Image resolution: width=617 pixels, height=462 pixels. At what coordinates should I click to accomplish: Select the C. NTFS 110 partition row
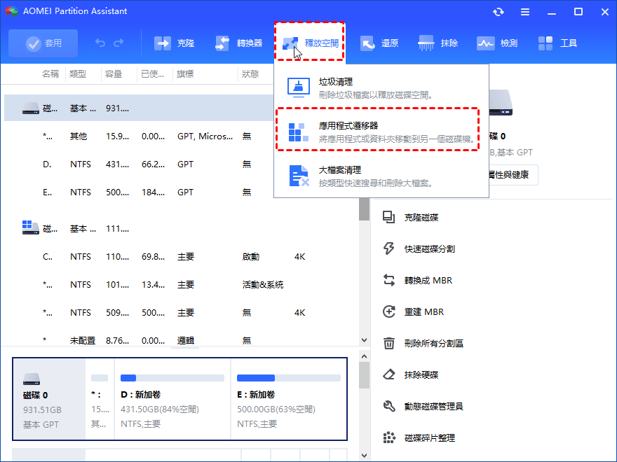coord(181,256)
